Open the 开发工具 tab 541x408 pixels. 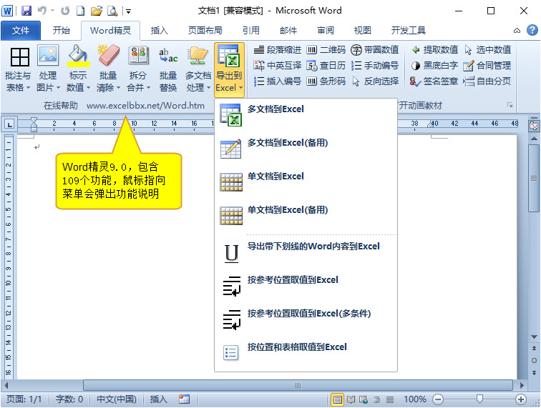408,31
